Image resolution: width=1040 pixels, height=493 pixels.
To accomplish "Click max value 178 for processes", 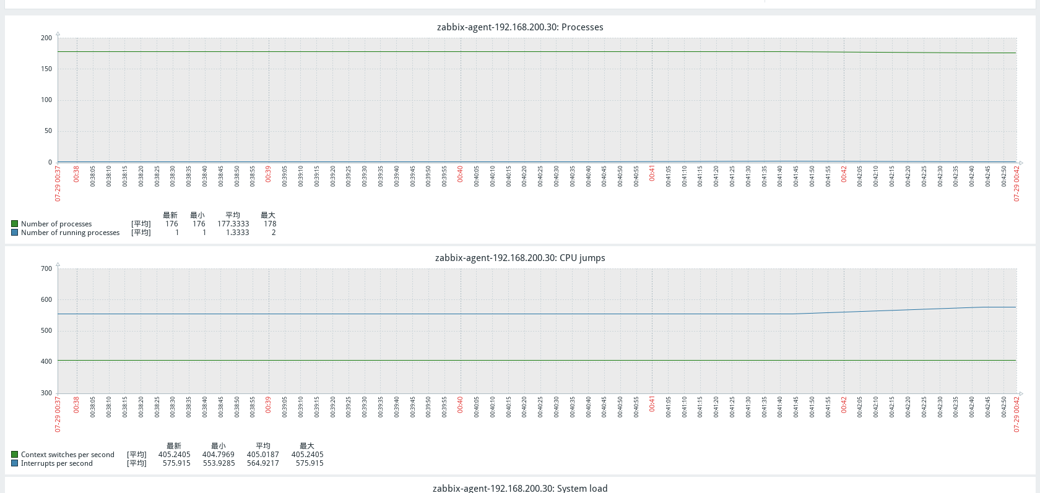I will point(270,224).
